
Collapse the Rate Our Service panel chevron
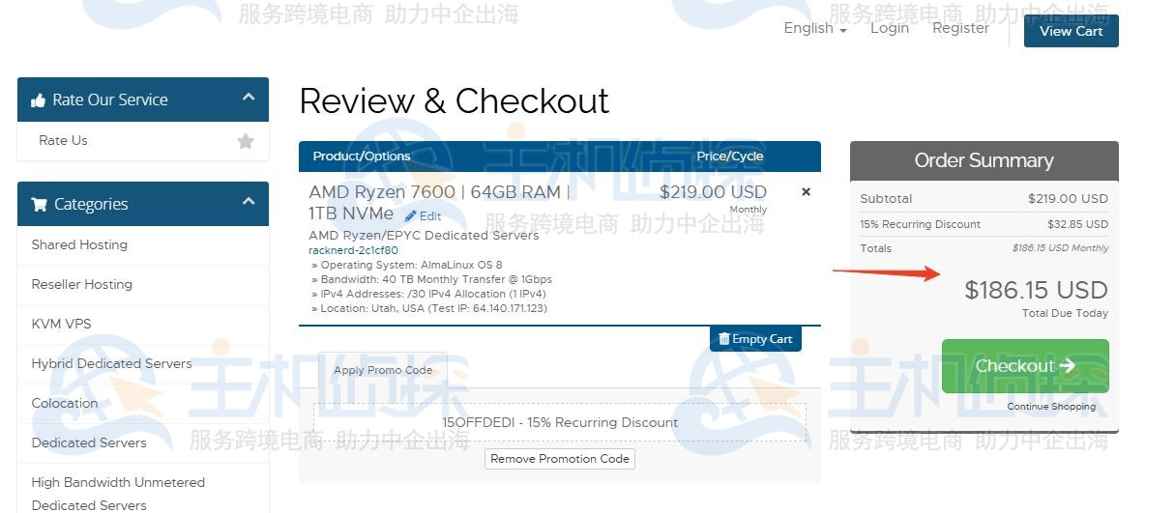(x=249, y=98)
